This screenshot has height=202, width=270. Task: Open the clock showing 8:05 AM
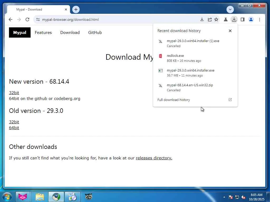point(256,197)
